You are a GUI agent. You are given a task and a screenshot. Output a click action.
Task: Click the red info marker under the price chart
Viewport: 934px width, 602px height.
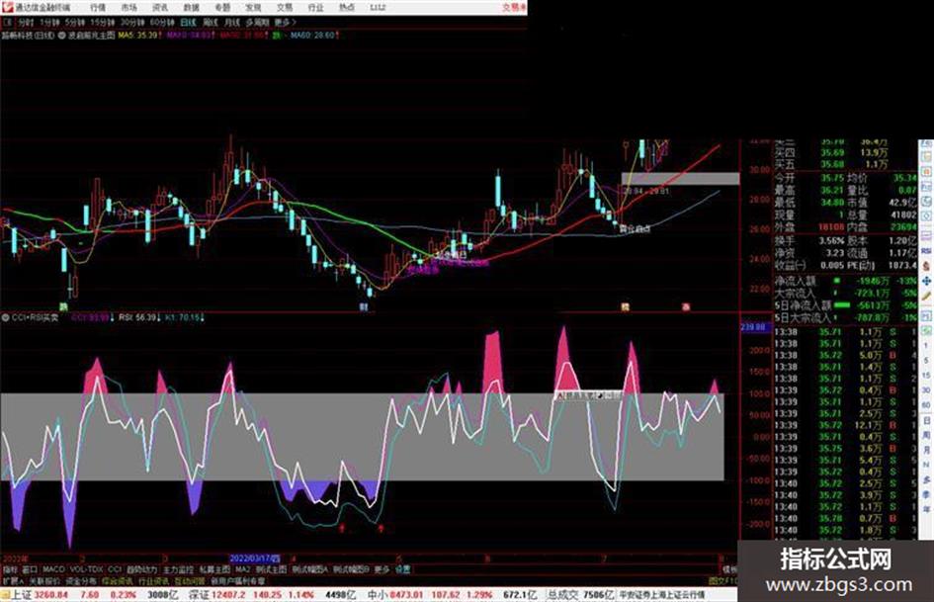pos(686,307)
